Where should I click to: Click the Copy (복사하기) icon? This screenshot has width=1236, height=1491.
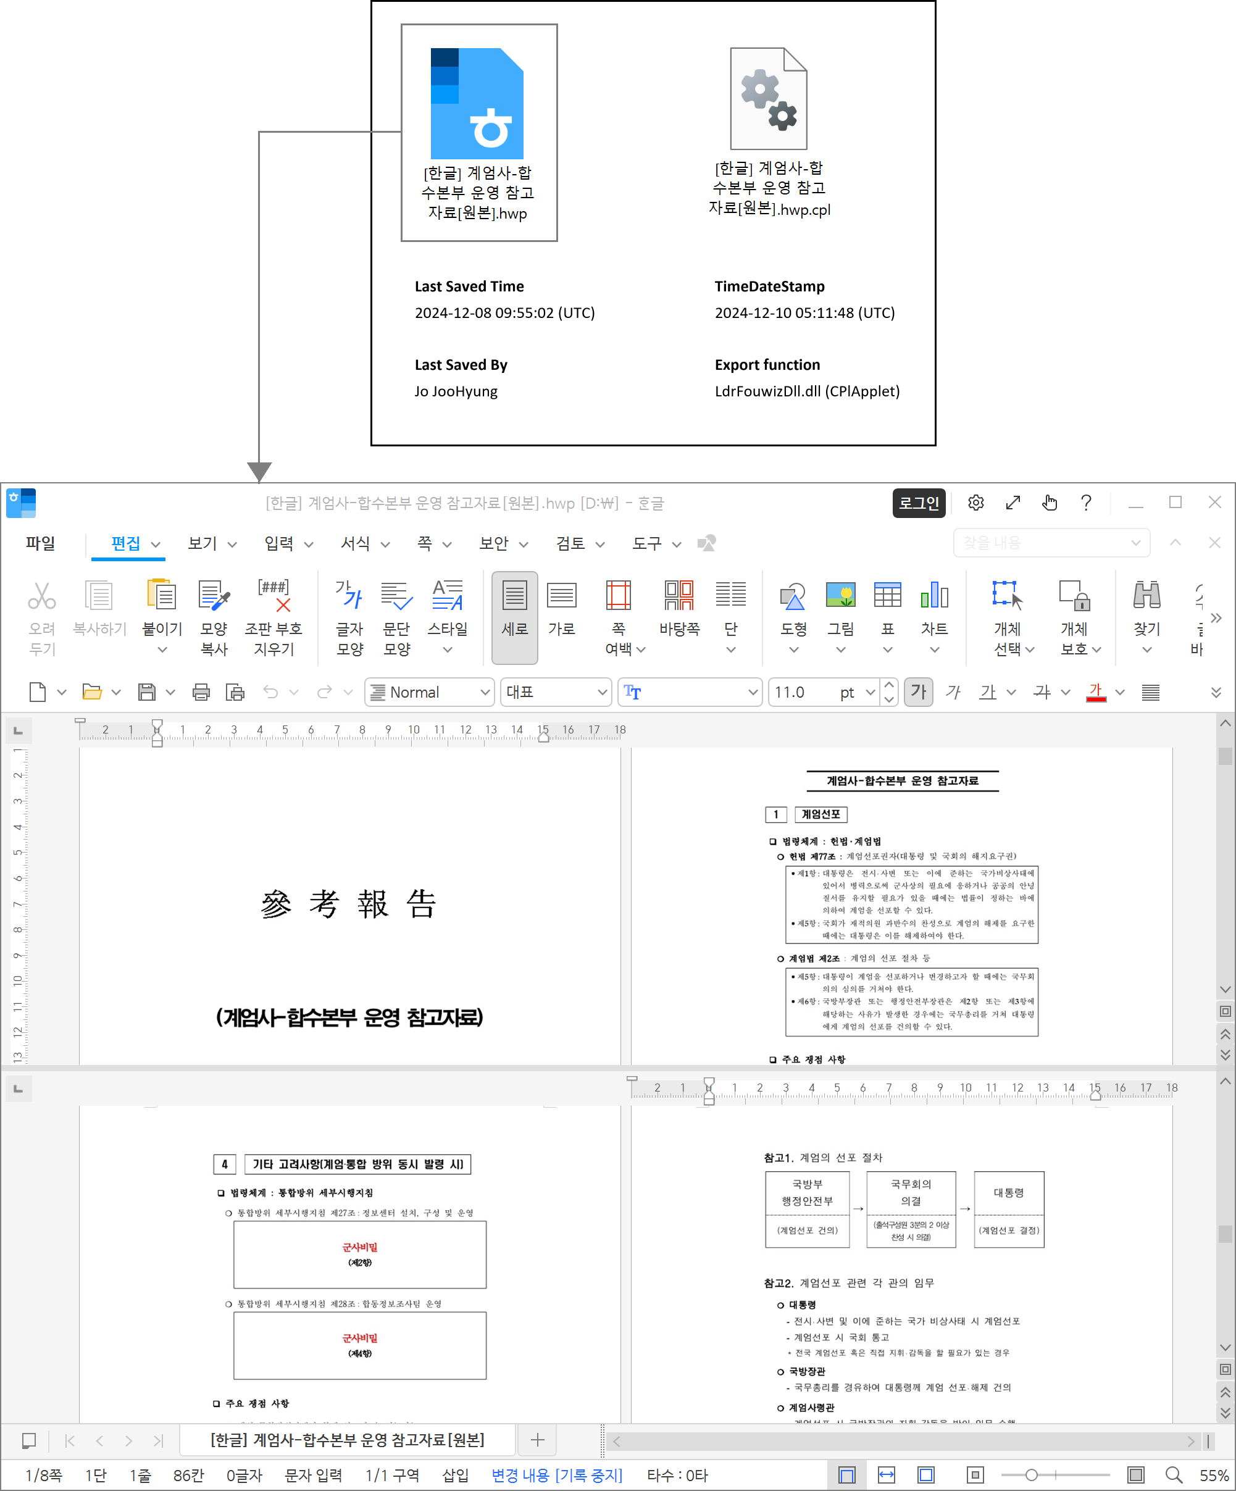tap(99, 596)
